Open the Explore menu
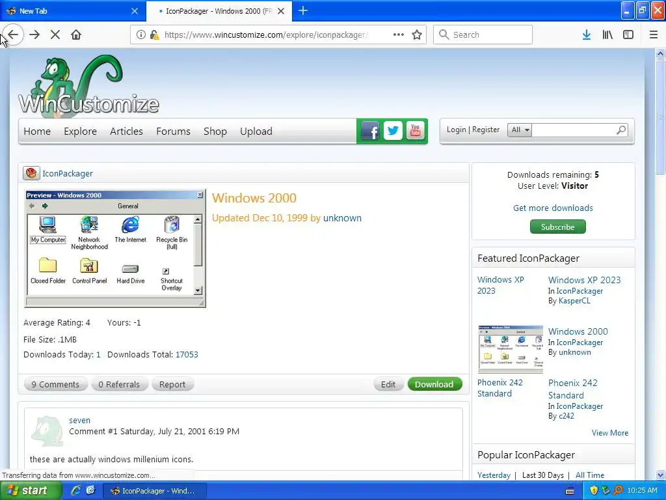Screen dimensions: 666x500 tap(80, 132)
